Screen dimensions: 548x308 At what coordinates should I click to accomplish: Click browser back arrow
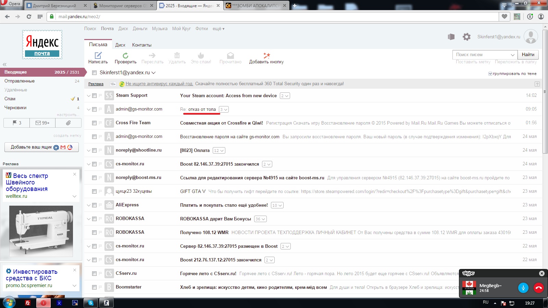click(x=7, y=16)
